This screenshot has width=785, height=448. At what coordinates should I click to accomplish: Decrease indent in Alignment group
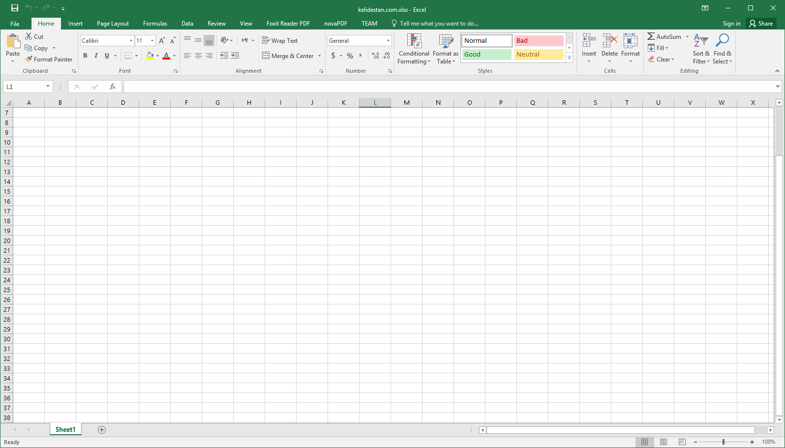pos(224,56)
